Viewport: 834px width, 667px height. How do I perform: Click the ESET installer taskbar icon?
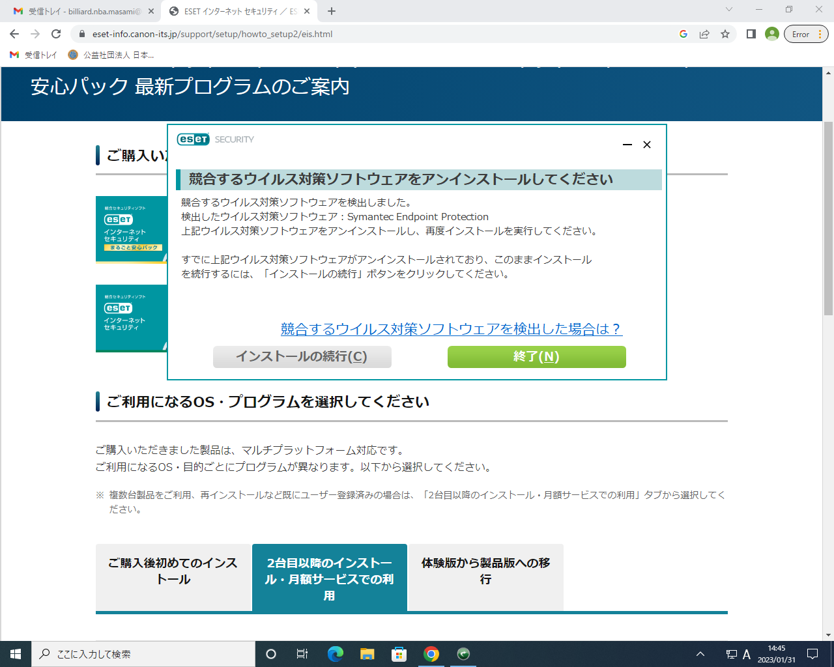463,654
